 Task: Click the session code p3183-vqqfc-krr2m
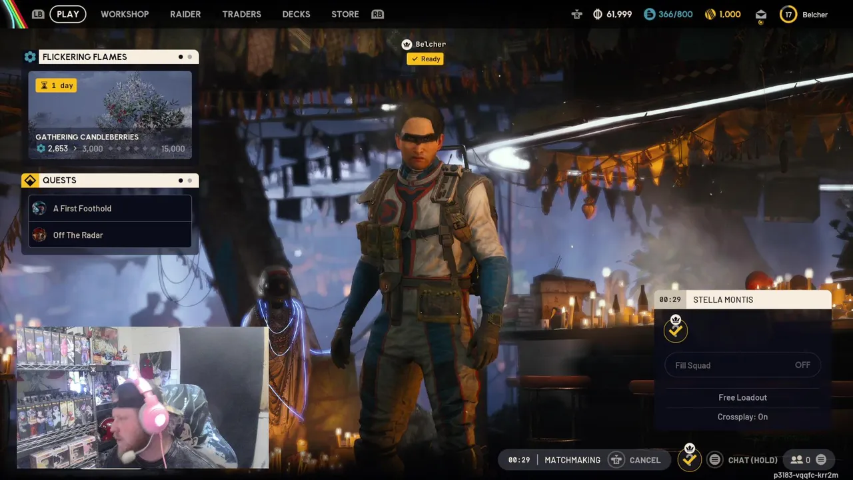point(806,475)
